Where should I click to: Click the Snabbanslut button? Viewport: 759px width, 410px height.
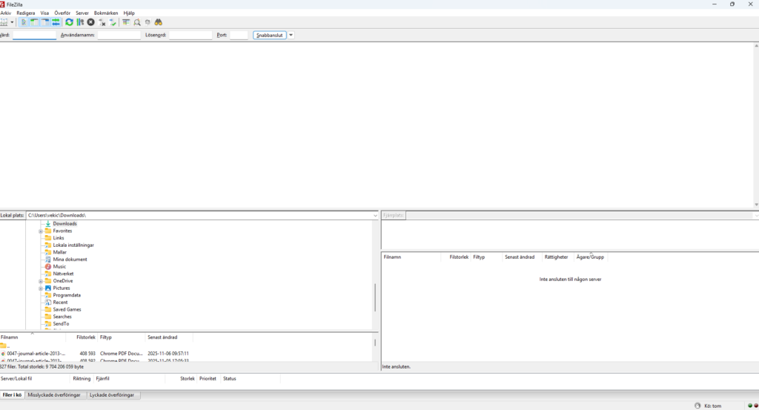269,35
